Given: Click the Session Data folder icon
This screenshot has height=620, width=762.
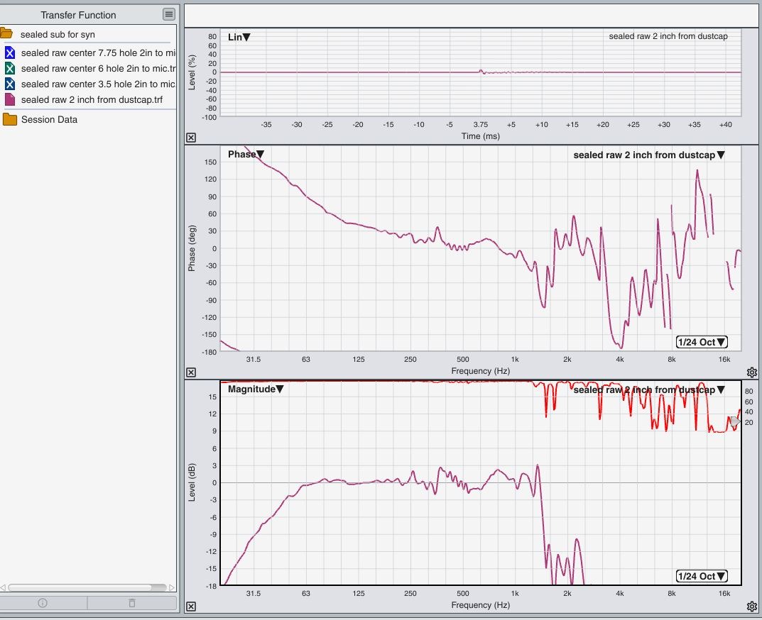Looking at the screenshot, I should tap(10, 119).
